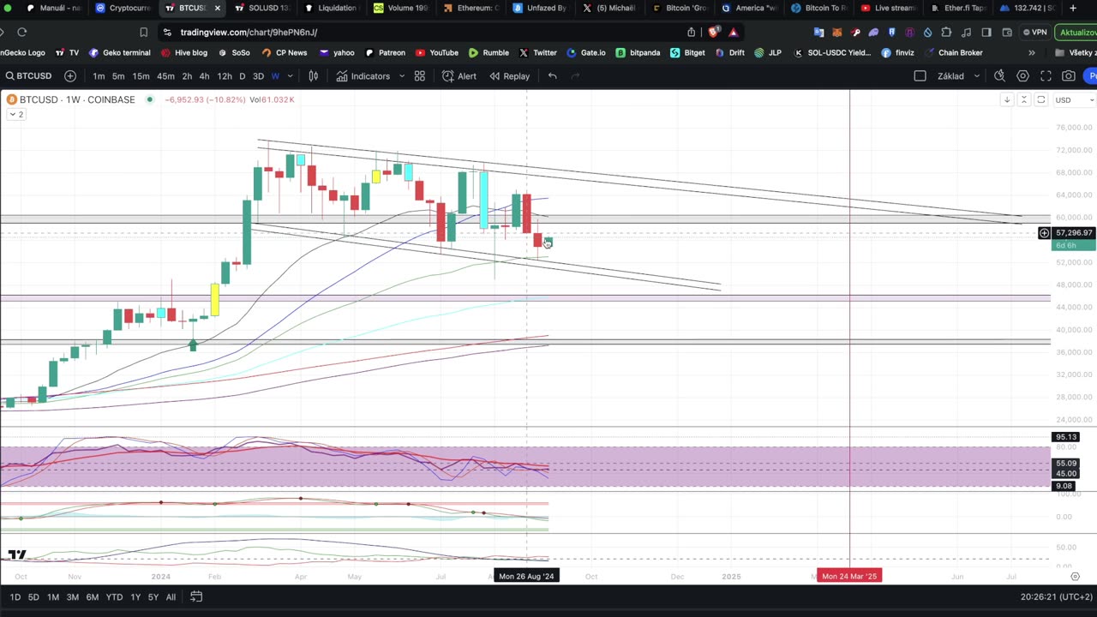Add a symbol with the plus button
1097x617 pixels.
pyautogui.click(x=70, y=76)
